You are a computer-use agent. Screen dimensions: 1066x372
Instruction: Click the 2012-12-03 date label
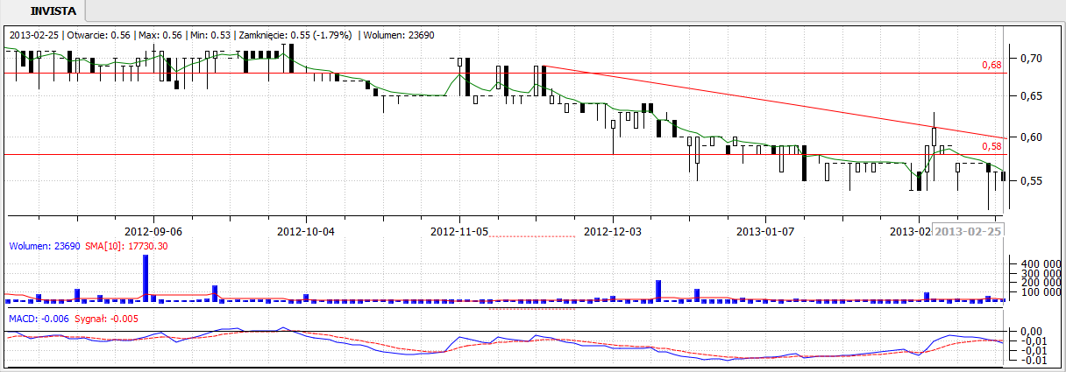[x=613, y=231]
